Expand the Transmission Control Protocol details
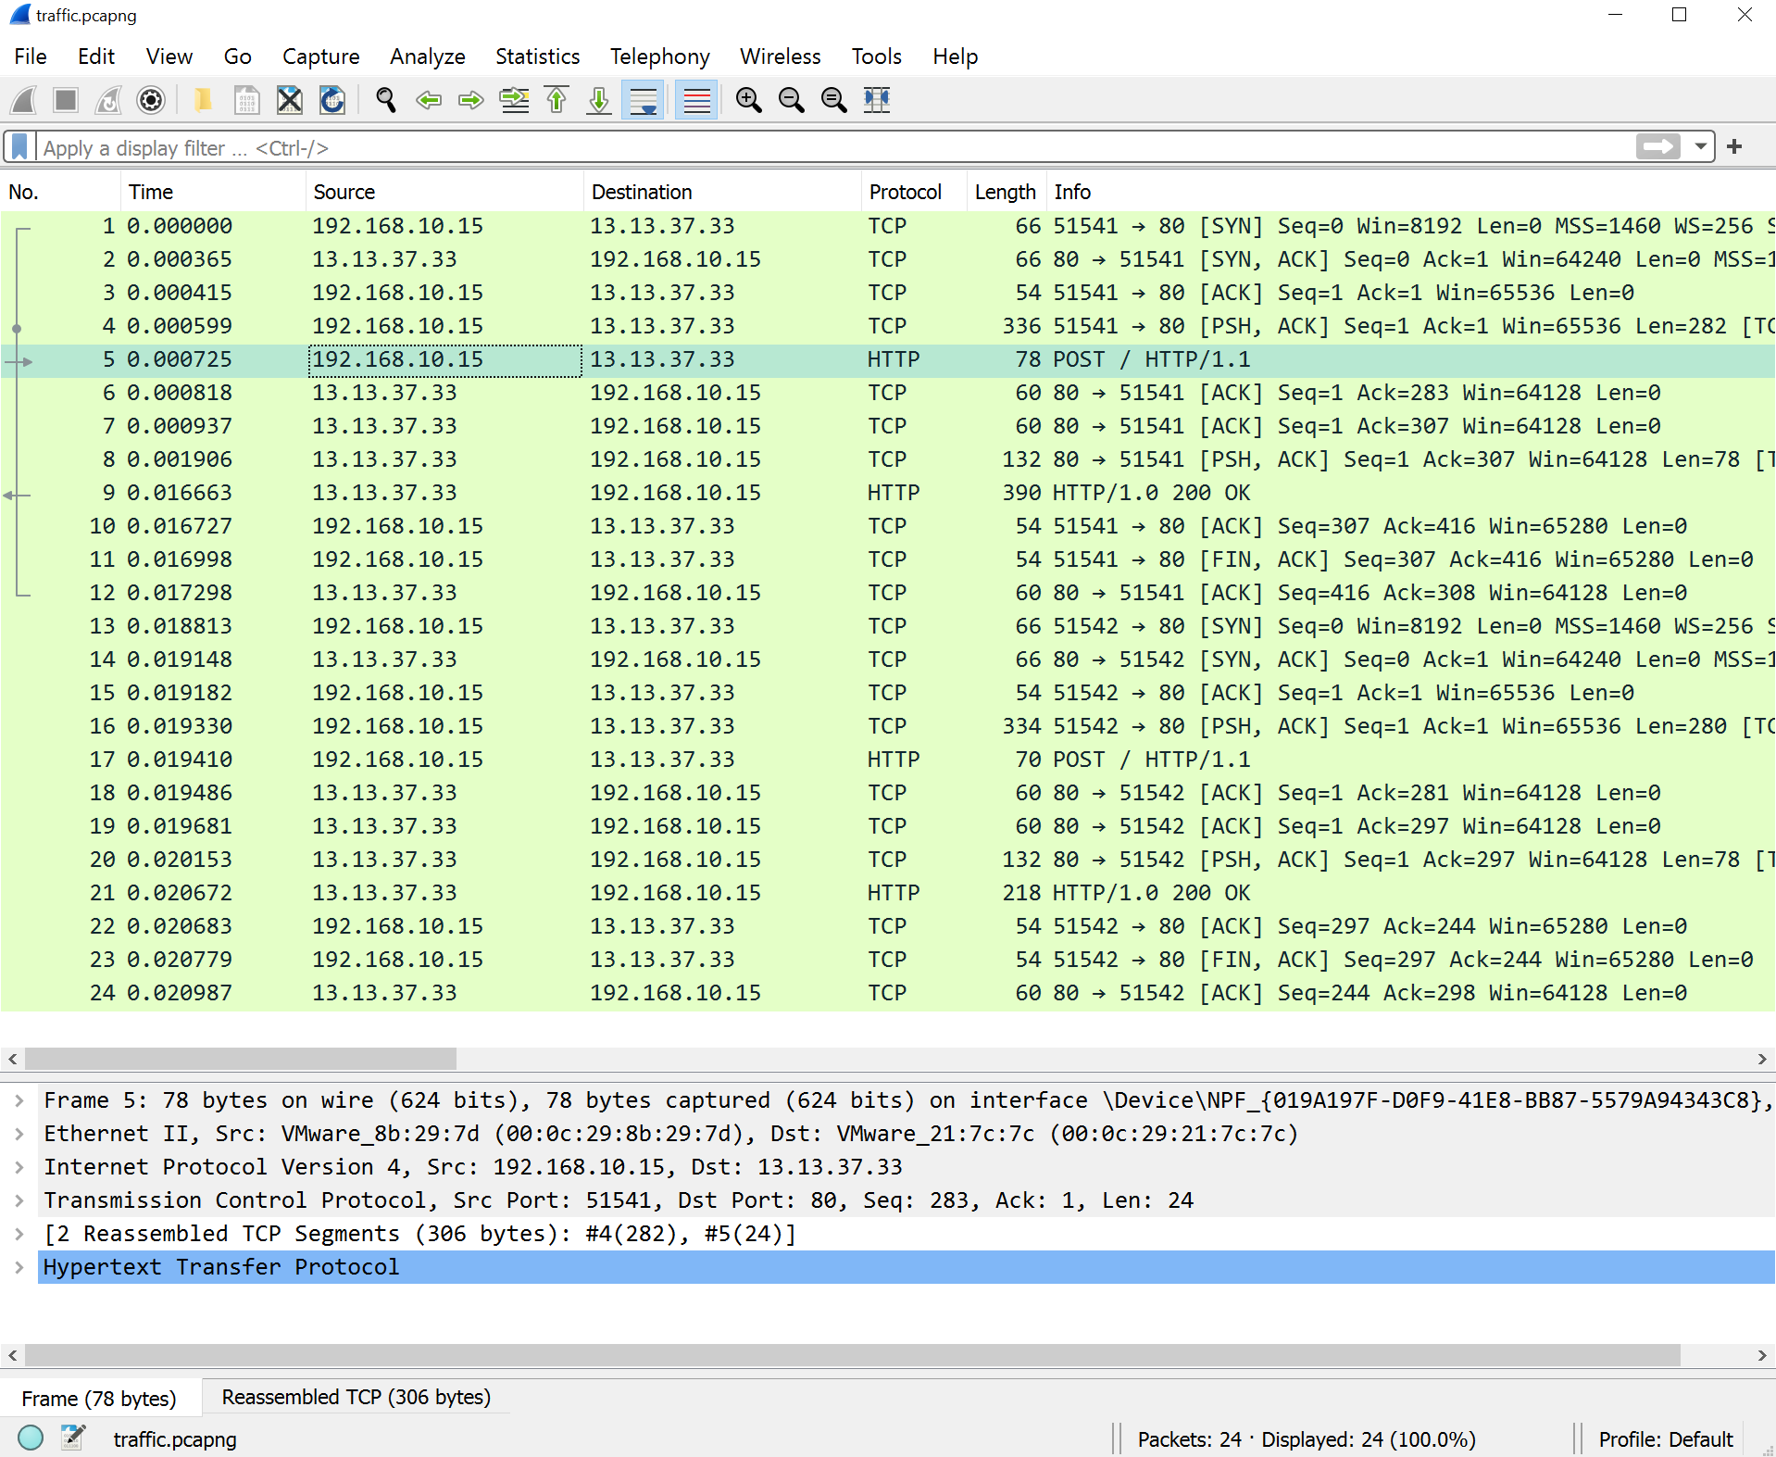 (x=19, y=1200)
